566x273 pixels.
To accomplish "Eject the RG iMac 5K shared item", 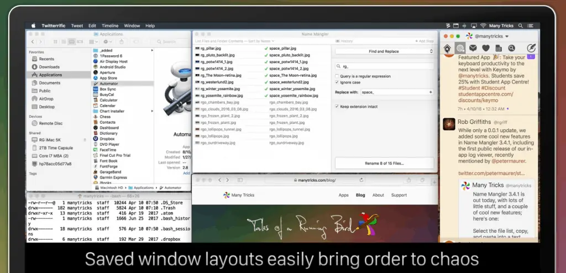I will click(x=85, y=140).
